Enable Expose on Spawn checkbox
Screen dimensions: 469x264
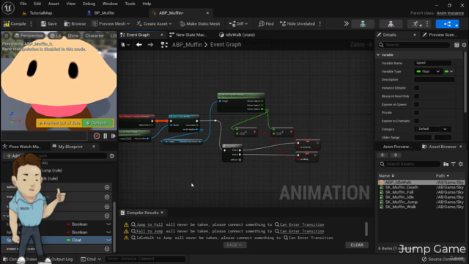(416, 104)
